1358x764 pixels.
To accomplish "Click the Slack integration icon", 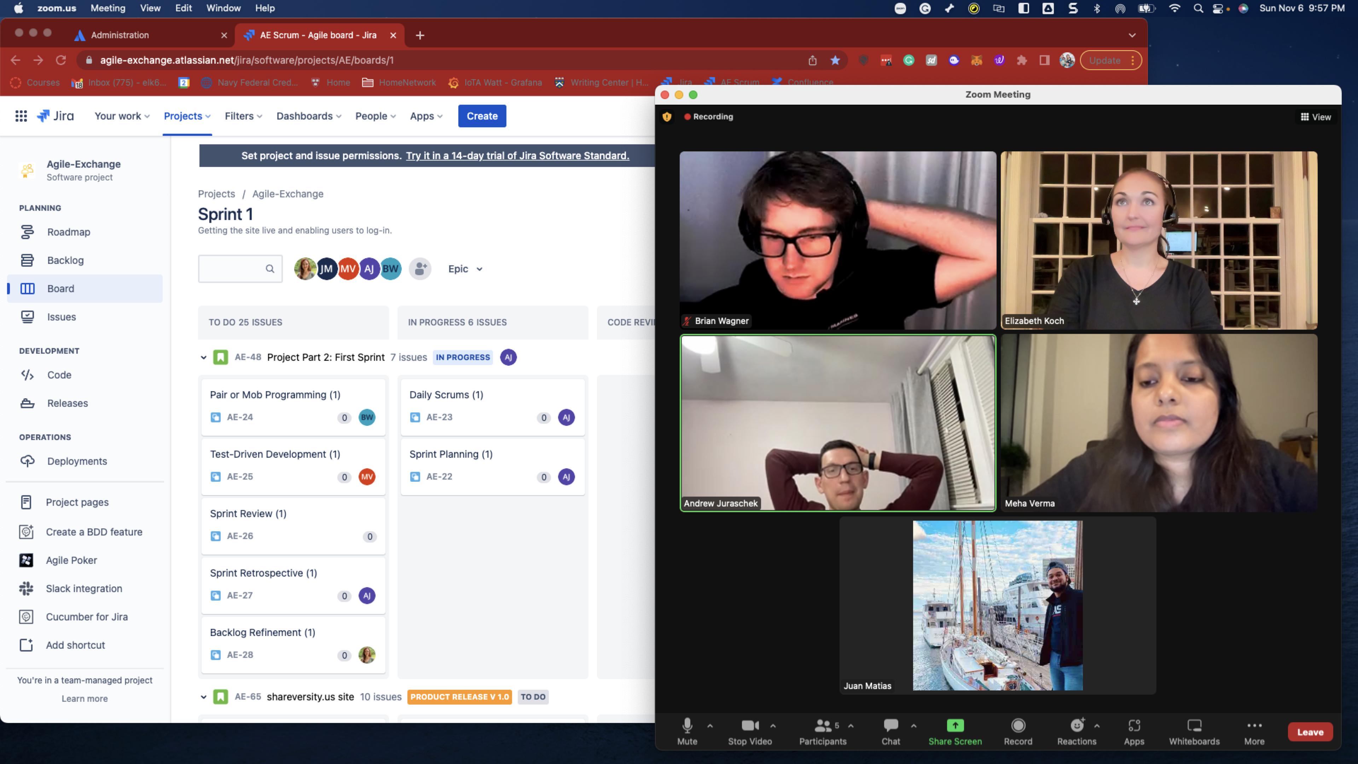I will 27,589.
